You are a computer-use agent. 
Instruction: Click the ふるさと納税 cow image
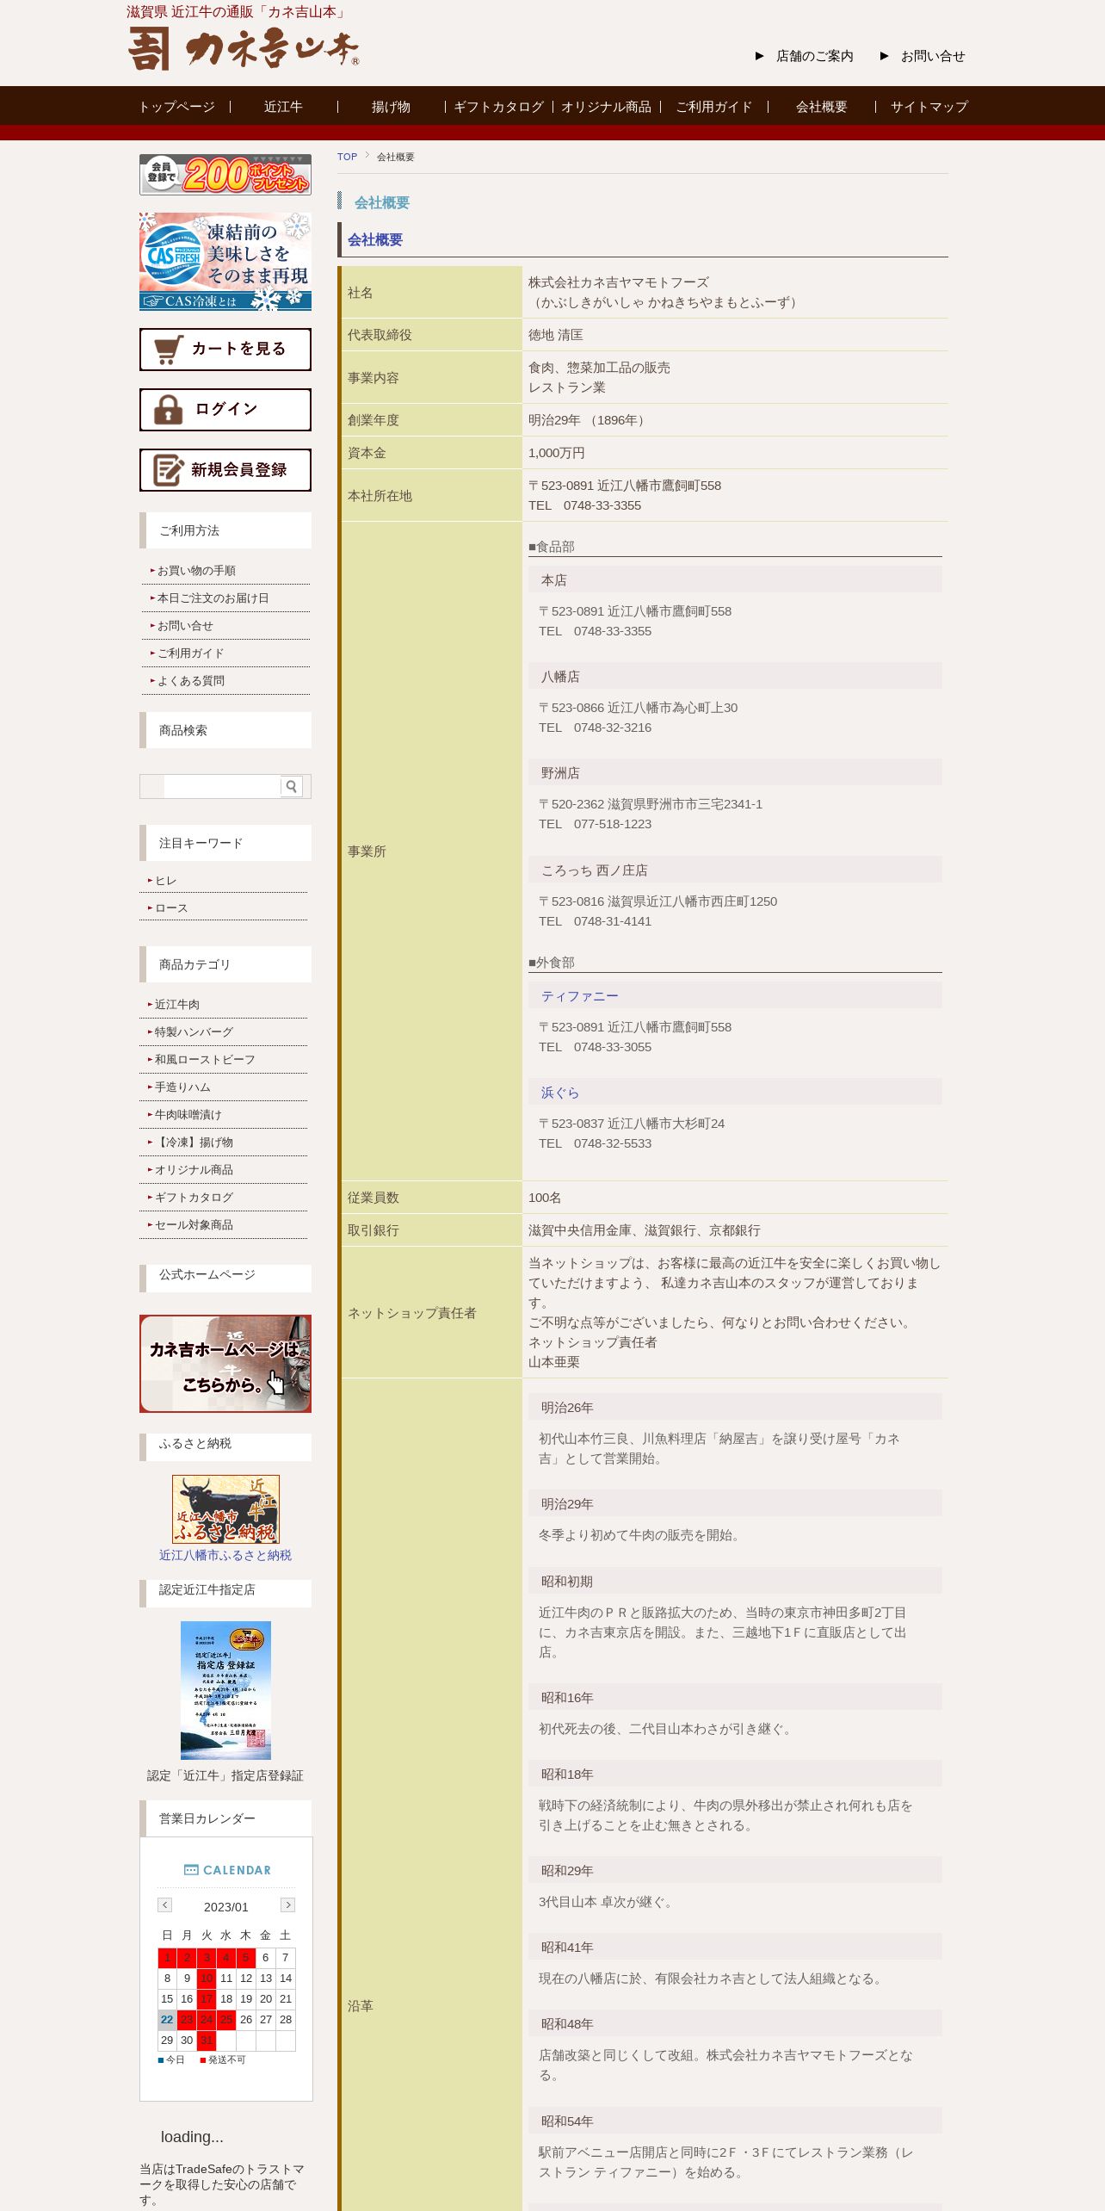225,1509
